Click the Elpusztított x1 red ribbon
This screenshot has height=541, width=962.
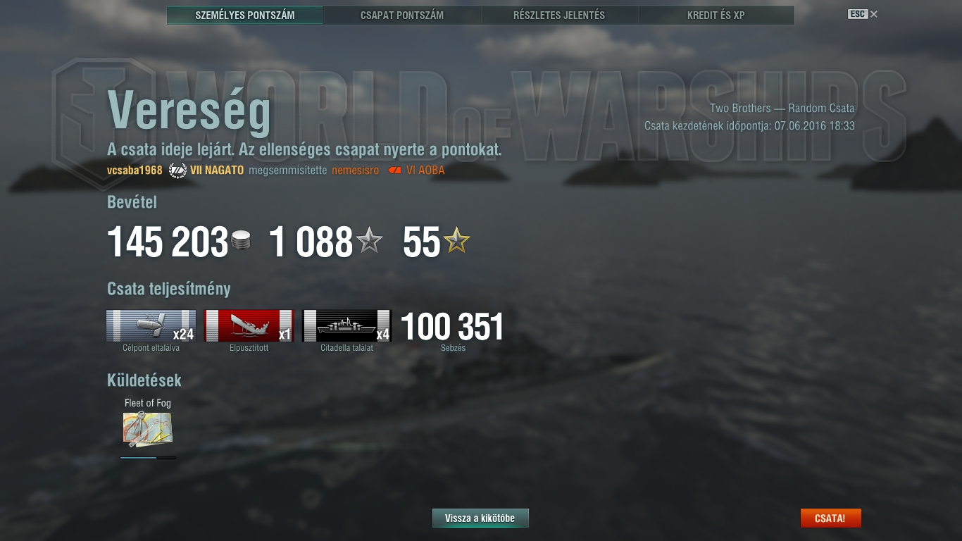[x=249, y=325]
